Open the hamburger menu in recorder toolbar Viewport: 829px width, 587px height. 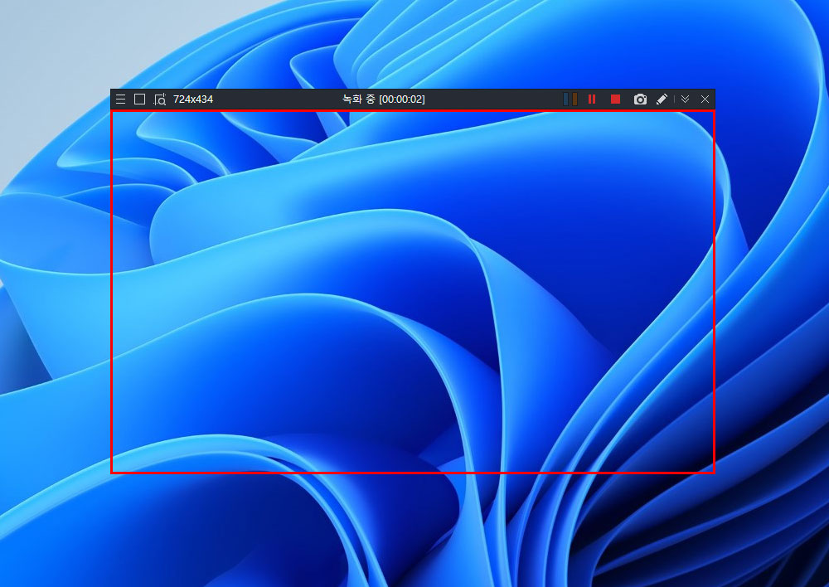pos(120,99)
